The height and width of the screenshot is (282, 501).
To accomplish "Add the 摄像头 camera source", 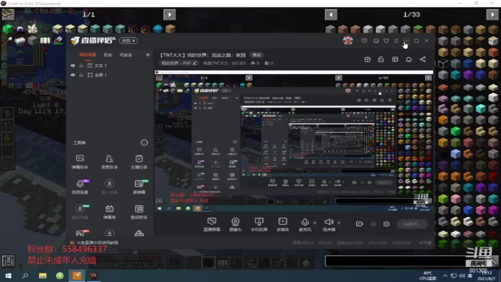I will 235,224.
